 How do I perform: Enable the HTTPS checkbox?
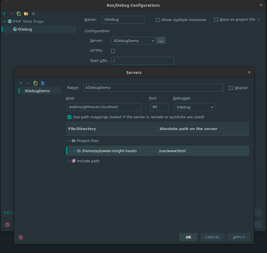click(113, 51)
